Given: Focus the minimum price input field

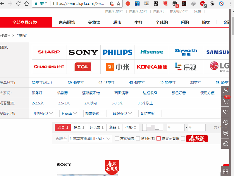Looking at the screenshot, I should pyautogui.click(x=176, y=128).
